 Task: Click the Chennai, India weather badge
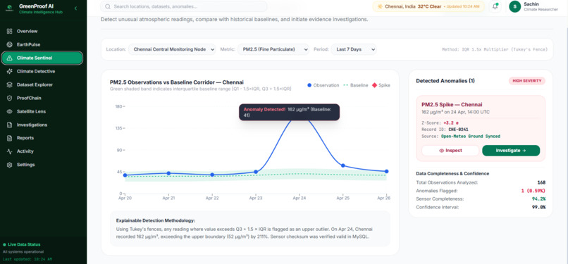[x=428, y=6]
